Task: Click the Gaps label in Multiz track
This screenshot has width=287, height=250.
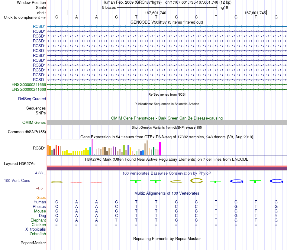Action: tap(41, 197)
